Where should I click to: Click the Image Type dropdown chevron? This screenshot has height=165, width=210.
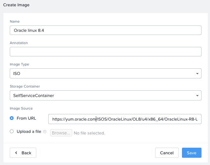tap(197, 73)
